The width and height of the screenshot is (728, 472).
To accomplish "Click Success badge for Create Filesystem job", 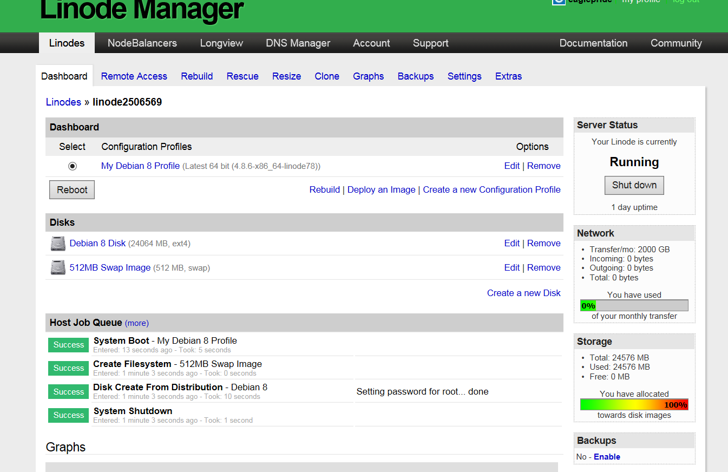I will coord(69,368).
